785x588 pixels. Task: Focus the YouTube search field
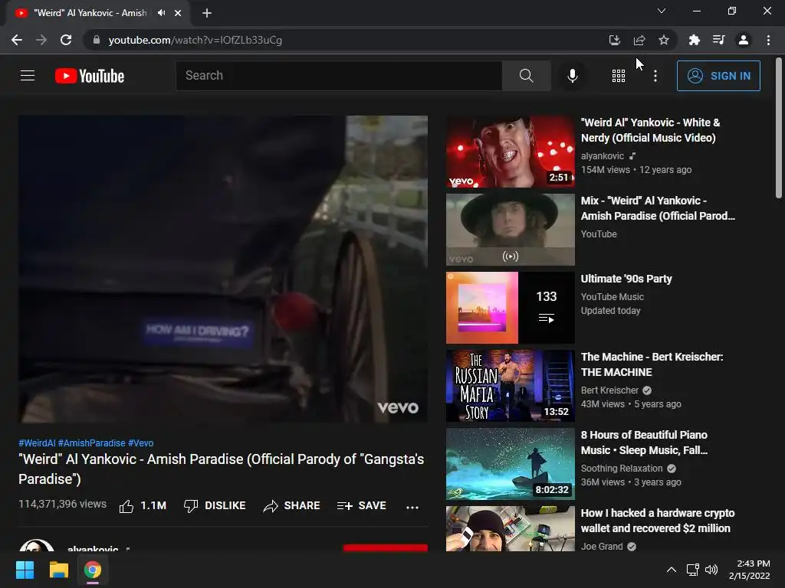click(339, 76)
